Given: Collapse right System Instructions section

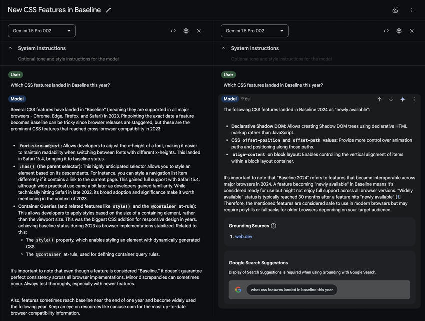Looking at the screenshot, I should click(224, 48).
